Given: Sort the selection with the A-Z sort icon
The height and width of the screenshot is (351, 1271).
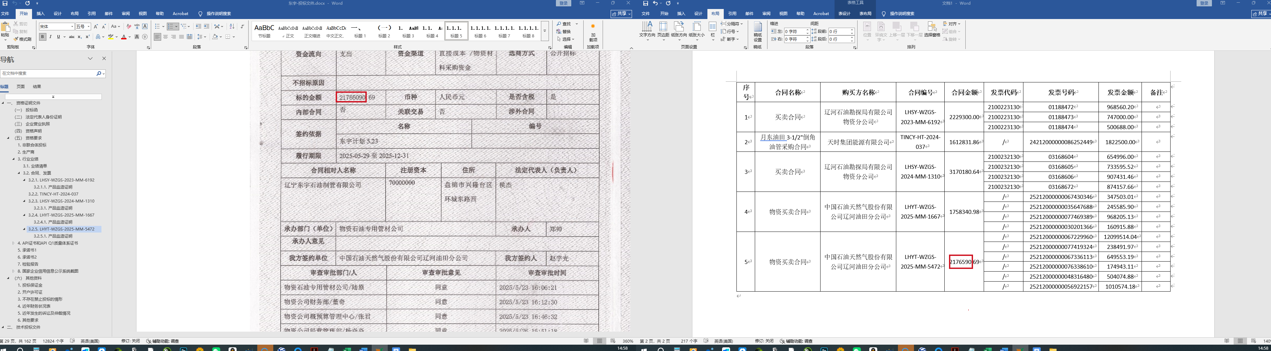Looking at the screenshot, I should pyautogui.click(x=232, y=27).
